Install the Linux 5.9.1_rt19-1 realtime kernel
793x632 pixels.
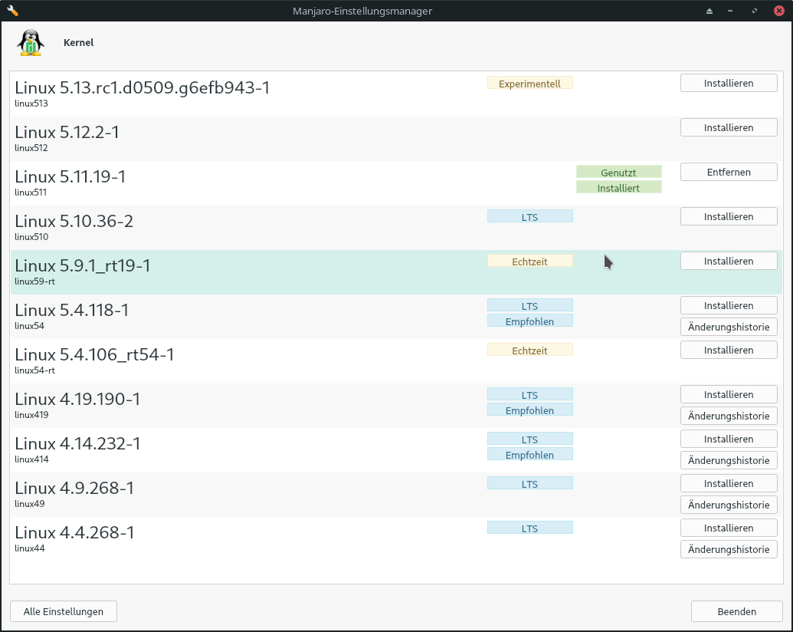[x=729, y=262]
